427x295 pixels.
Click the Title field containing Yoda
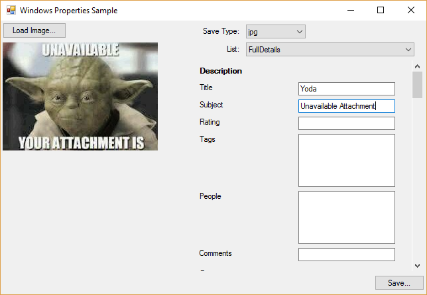click(x=347, y=89)
